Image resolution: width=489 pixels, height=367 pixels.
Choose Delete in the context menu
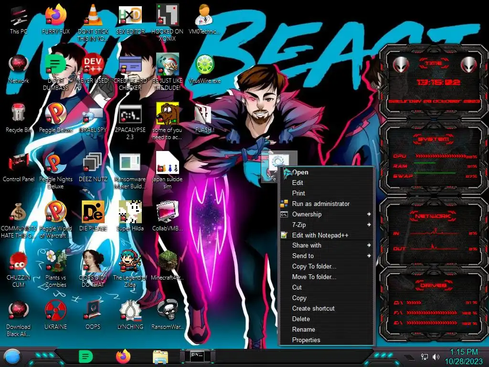tap(327, 319)
